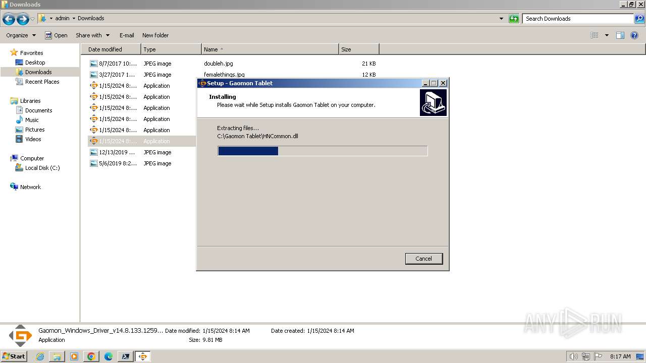Click the 3/27/2017 JPEG image icon
The image size is (646, 363).
click(x=93, y=75)
